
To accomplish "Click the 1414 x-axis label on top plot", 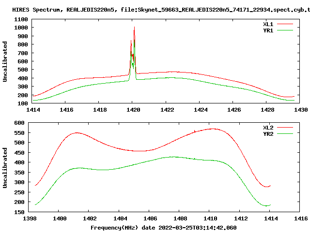I will tap(33, 110).
